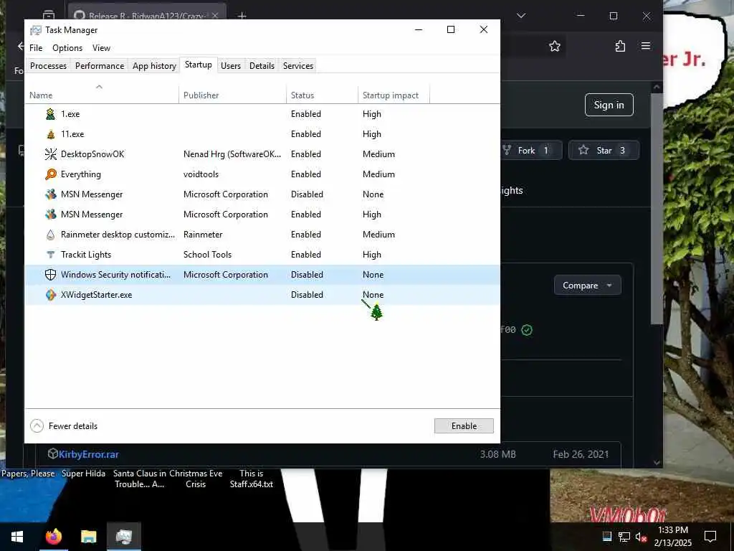
Task: Open a new Firefox tab
Action: pyautogui.click(x=242, y=16)
